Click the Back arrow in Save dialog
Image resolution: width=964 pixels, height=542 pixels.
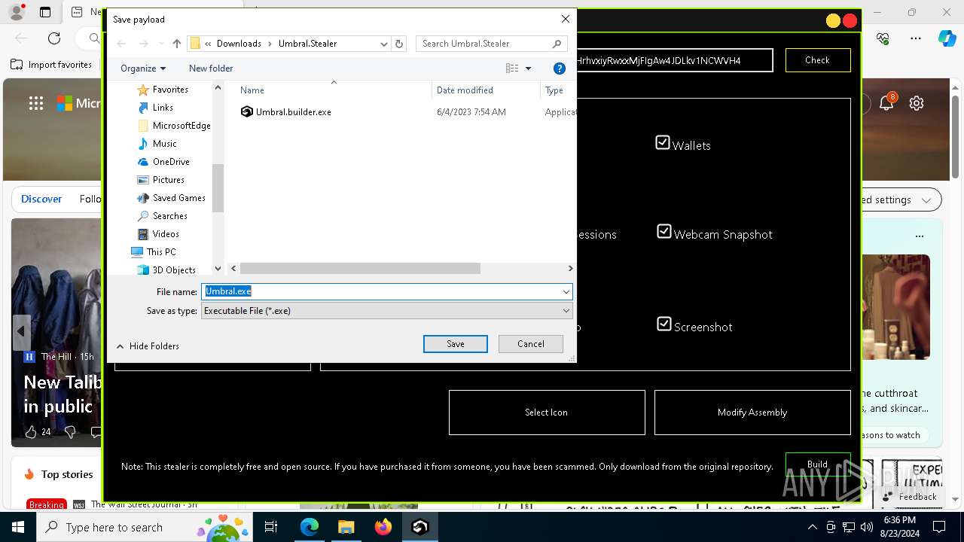[x=121, y=44]
